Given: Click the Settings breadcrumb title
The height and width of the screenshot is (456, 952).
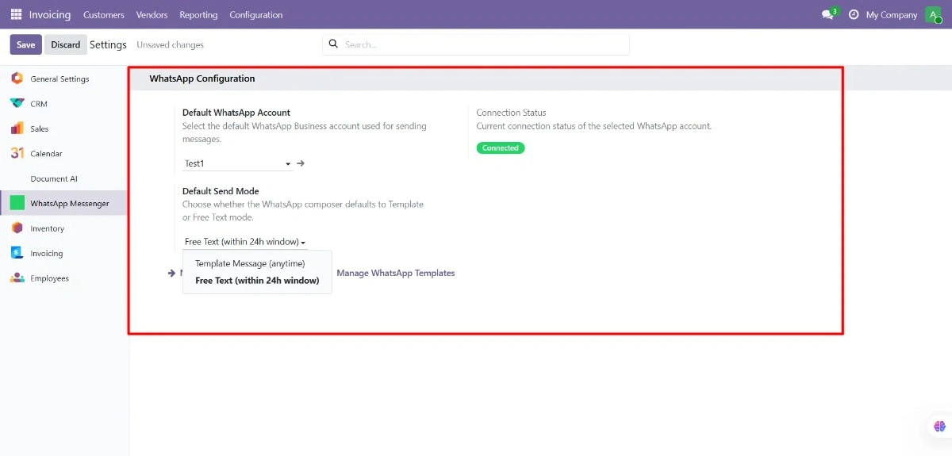Looking at the screenshot, I should click(x=108, y=44).
